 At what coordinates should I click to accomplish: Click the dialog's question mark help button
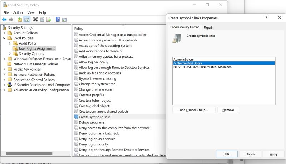(x=266, y=17)
